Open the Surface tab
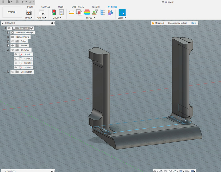The width and height of the screenshot is (221, 172). point(45,7)
